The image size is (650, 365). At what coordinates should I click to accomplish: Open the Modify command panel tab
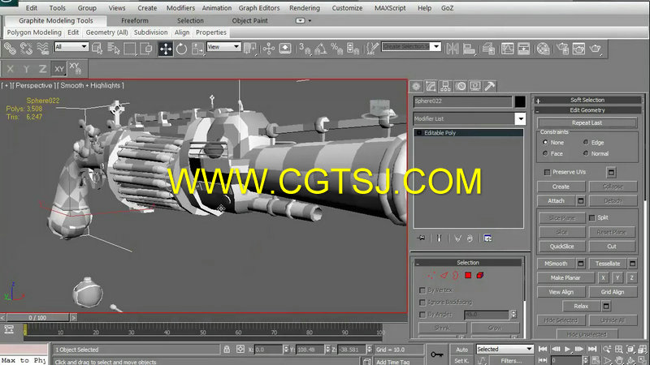coord(431,86)
